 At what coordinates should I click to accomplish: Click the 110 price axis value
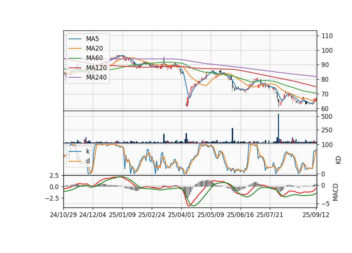(x=327, y=36)
